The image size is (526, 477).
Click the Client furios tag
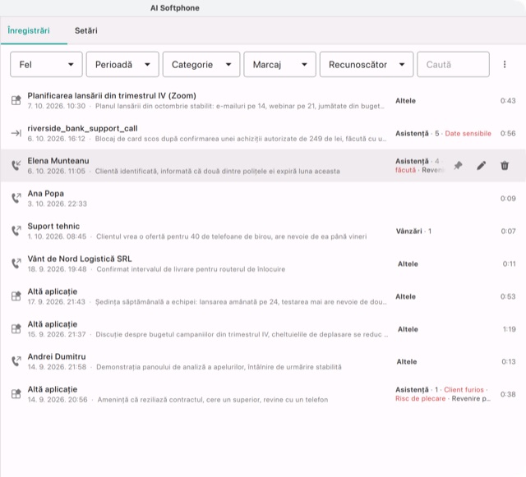(x=464, y=389)
